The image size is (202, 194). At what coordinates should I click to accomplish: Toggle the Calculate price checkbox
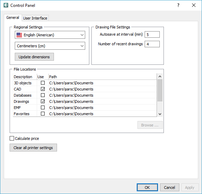pos(12,138)
